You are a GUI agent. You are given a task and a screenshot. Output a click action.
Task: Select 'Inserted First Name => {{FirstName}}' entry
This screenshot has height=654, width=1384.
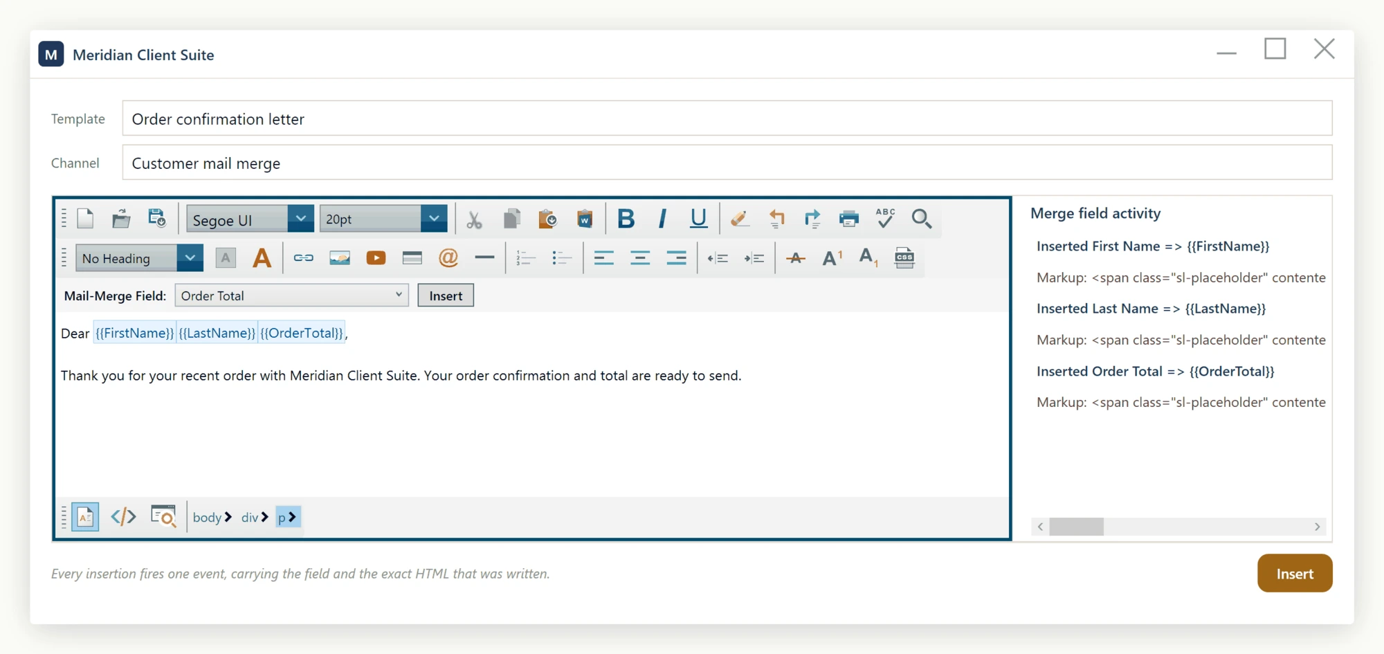tap(1153, 246)
